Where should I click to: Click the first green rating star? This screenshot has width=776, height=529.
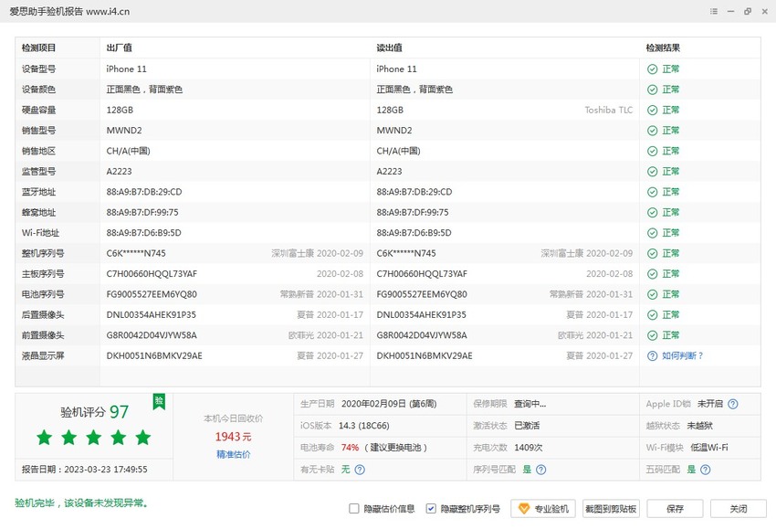(45, 438)
